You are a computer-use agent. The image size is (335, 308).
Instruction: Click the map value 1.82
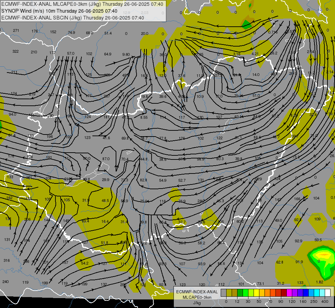pyautogui.click(x=320, y=282)
